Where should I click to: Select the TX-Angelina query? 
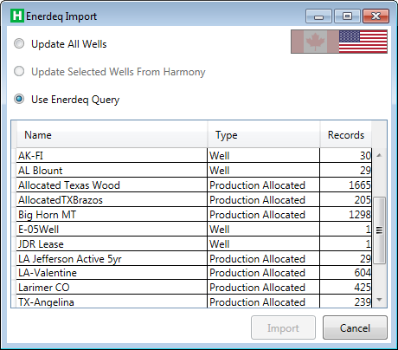coord(194,301)
